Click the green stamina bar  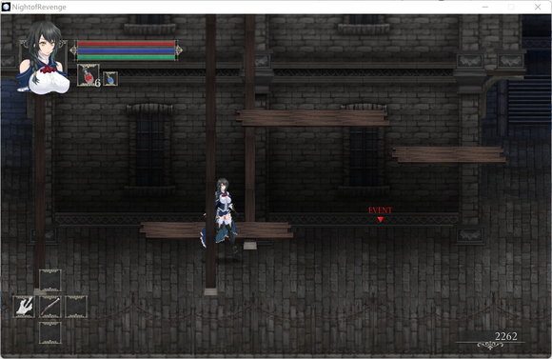(126, 57)
